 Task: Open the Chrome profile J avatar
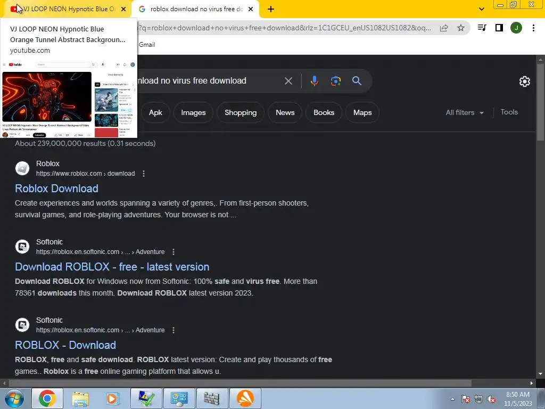click(x=516, y=28)
